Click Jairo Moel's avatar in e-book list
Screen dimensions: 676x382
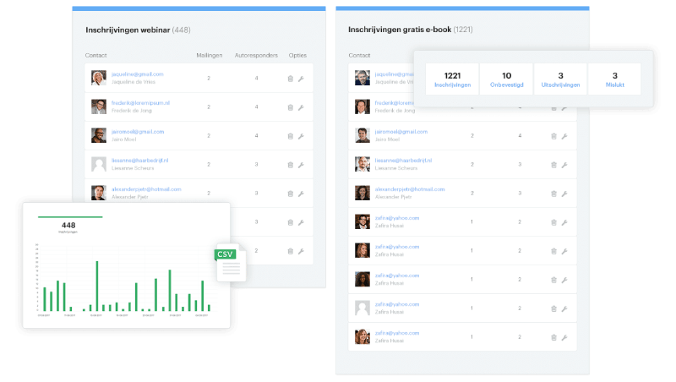point(363,135)
